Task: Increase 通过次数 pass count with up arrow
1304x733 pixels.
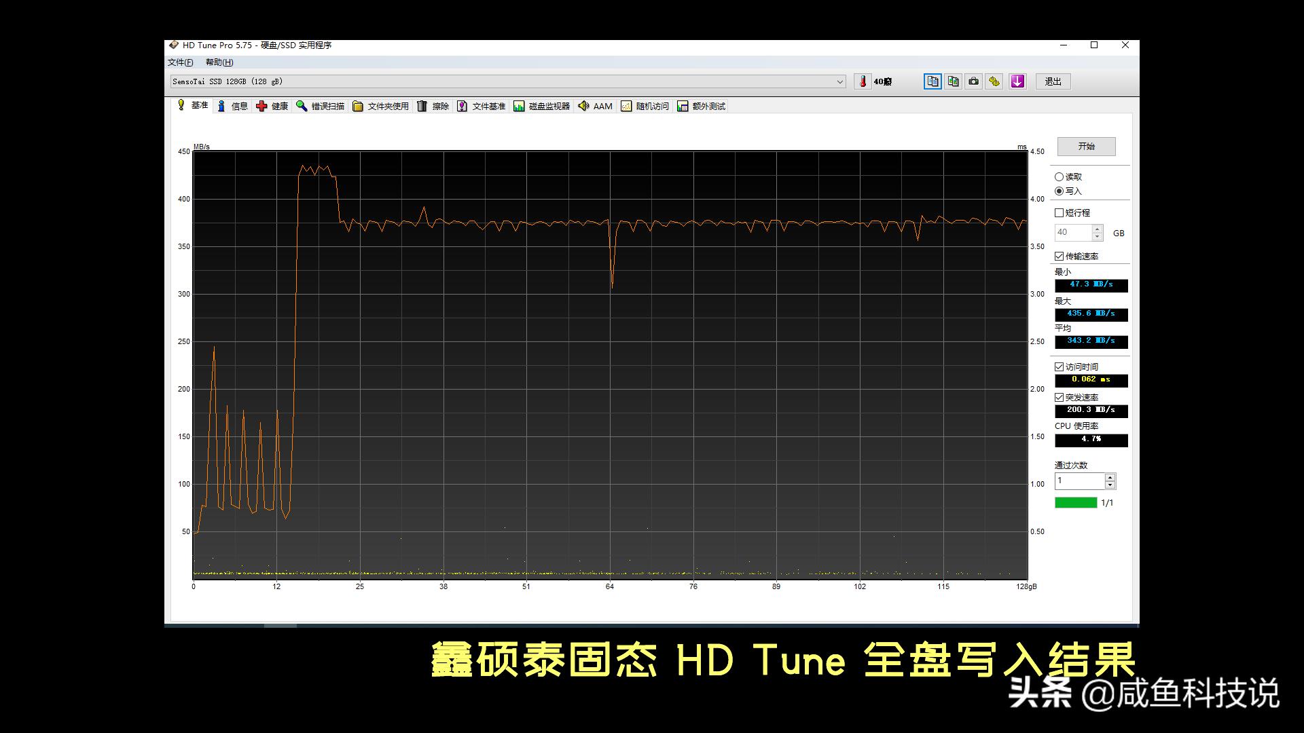Action: click(1110, 477)
